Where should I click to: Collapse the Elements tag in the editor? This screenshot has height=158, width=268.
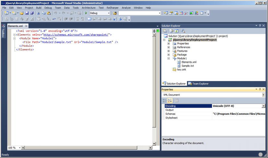coord(14,35)
